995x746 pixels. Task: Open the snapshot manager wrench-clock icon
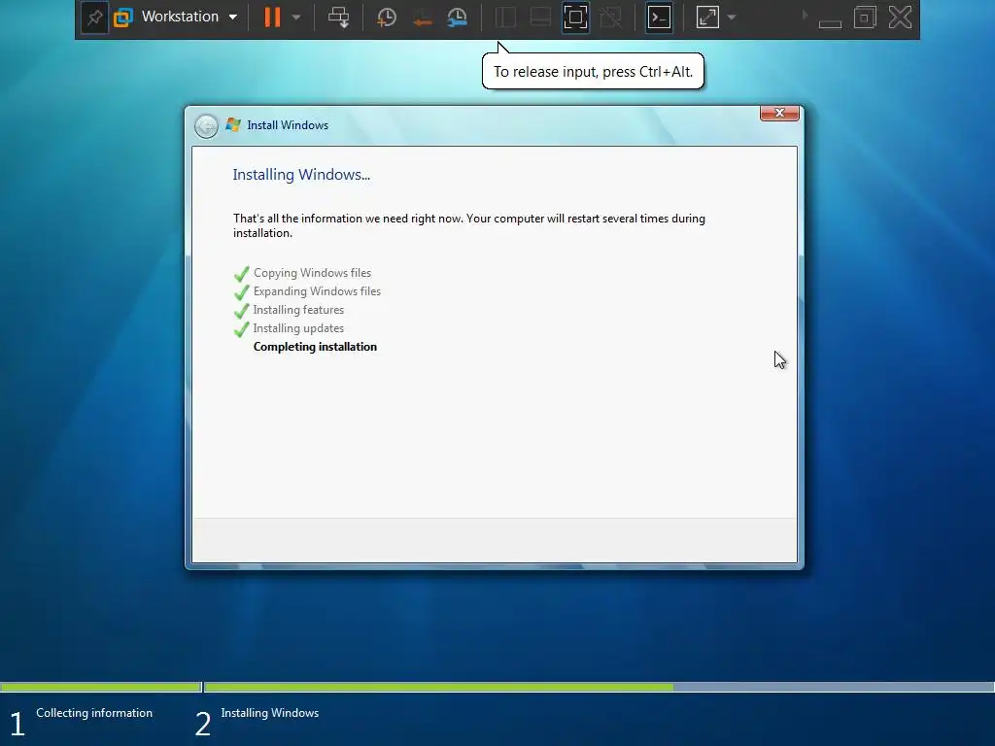[457, 17]
